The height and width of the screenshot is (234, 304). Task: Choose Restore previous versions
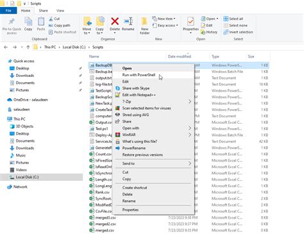click(x=153, y=155)
